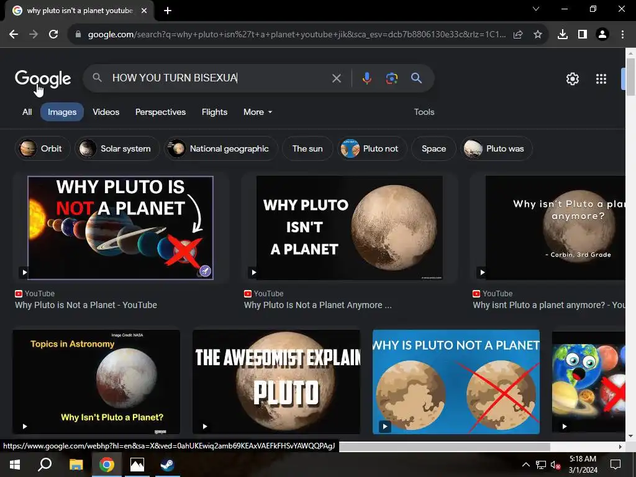Open Perspectives tab
This screenshot has height=477, width=636.
(160, 112)
